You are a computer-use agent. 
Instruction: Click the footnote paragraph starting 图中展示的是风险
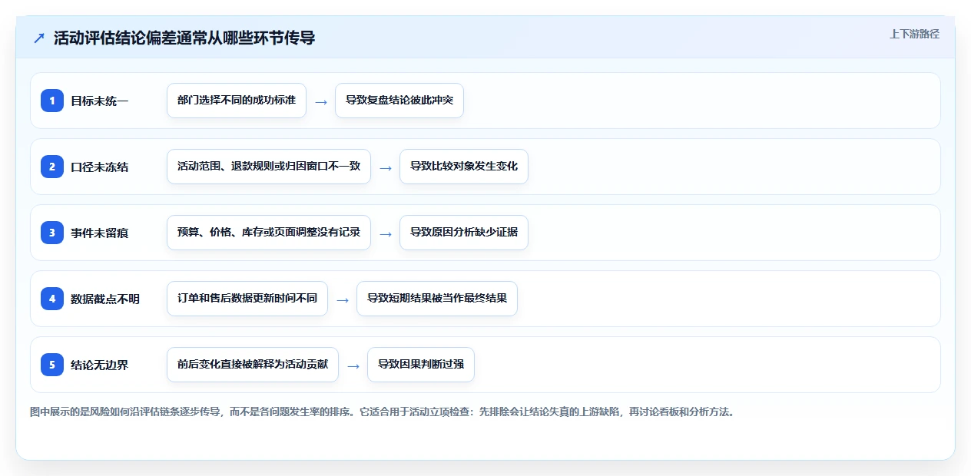click(x=383, y=412)
